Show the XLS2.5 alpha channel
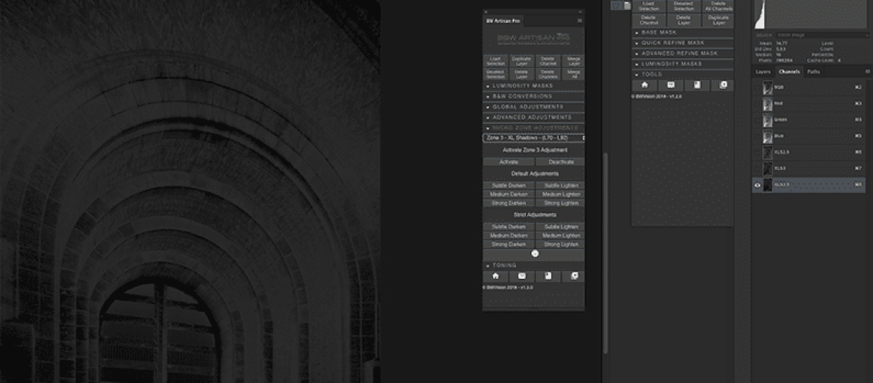 click(x=757, y=152)
